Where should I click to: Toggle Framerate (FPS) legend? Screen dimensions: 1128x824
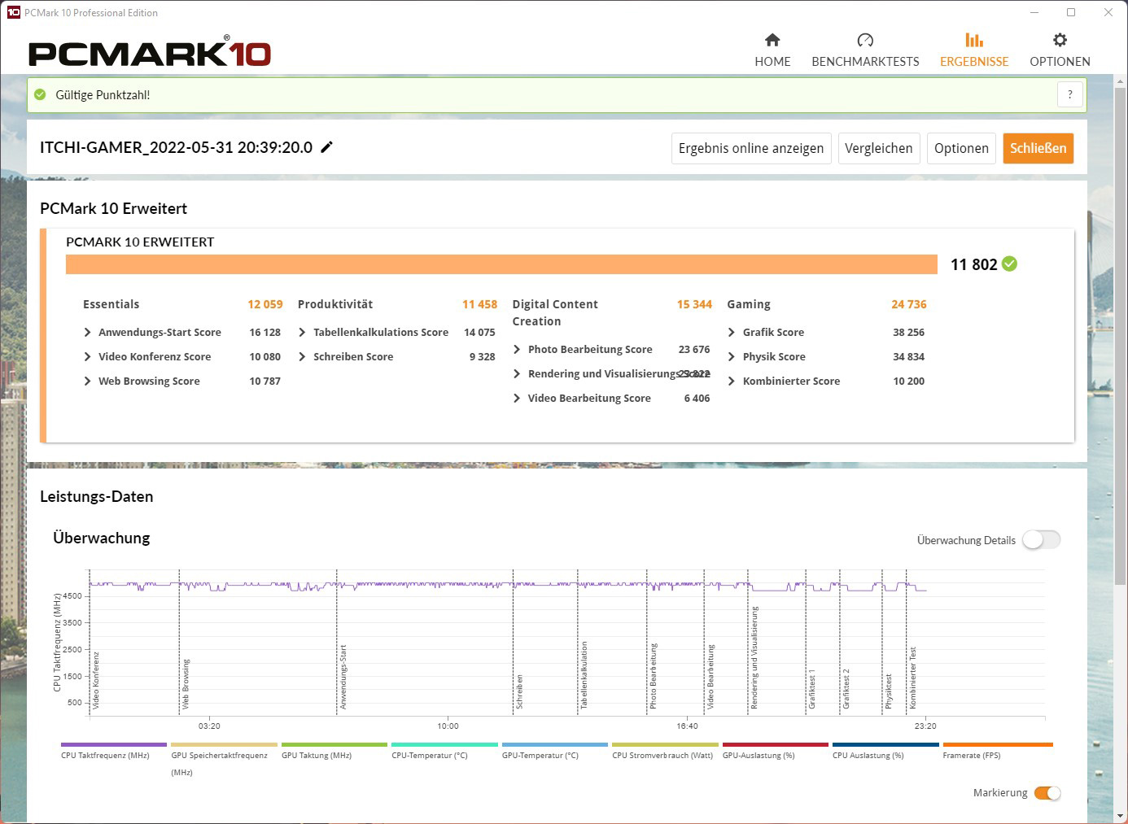pyautogui.click(x=998, y=750)
